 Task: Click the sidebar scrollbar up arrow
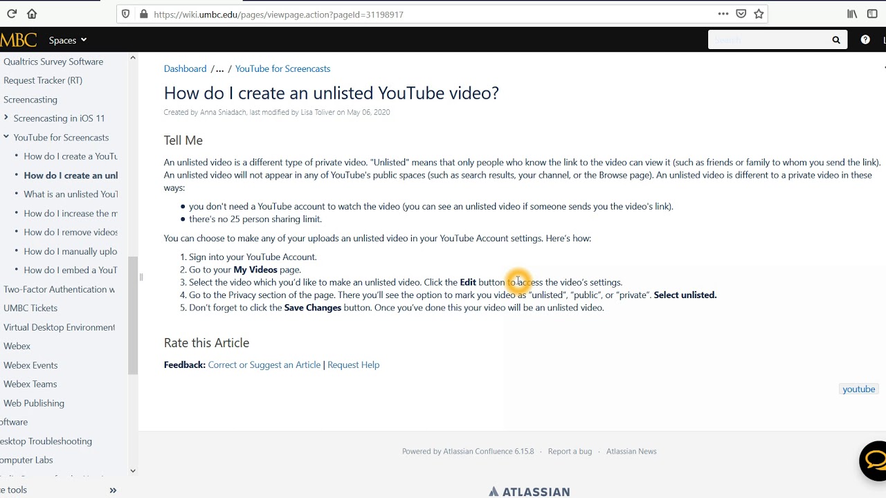point(133,58)
